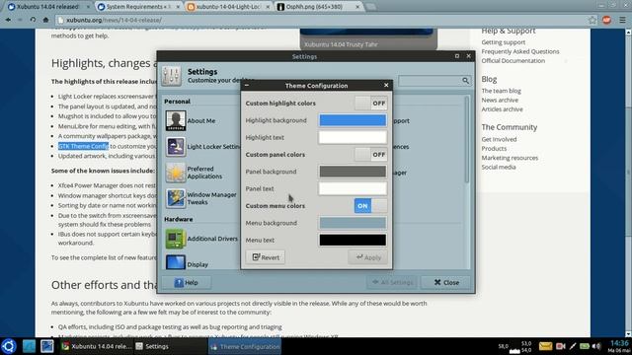Click the Revert button in Theme Configuration
Image resolution: width=632 pixels, height=355 pixels.
pos(266,257)
